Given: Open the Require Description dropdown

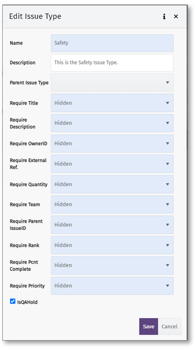Looking at the screenshot, I should coord(112,123).
